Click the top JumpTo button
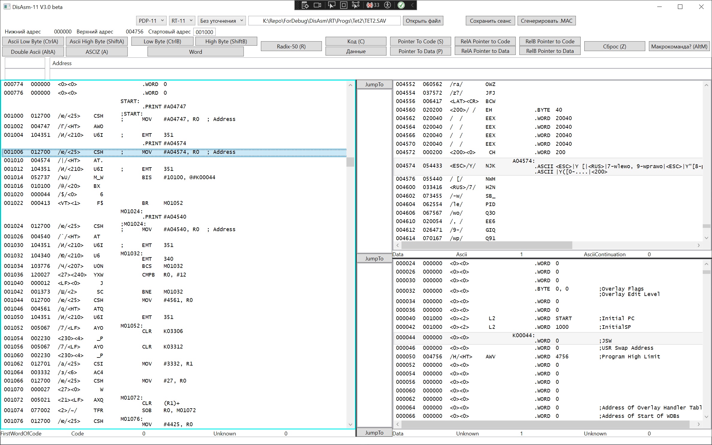712x445 pixels. [374, 85]
